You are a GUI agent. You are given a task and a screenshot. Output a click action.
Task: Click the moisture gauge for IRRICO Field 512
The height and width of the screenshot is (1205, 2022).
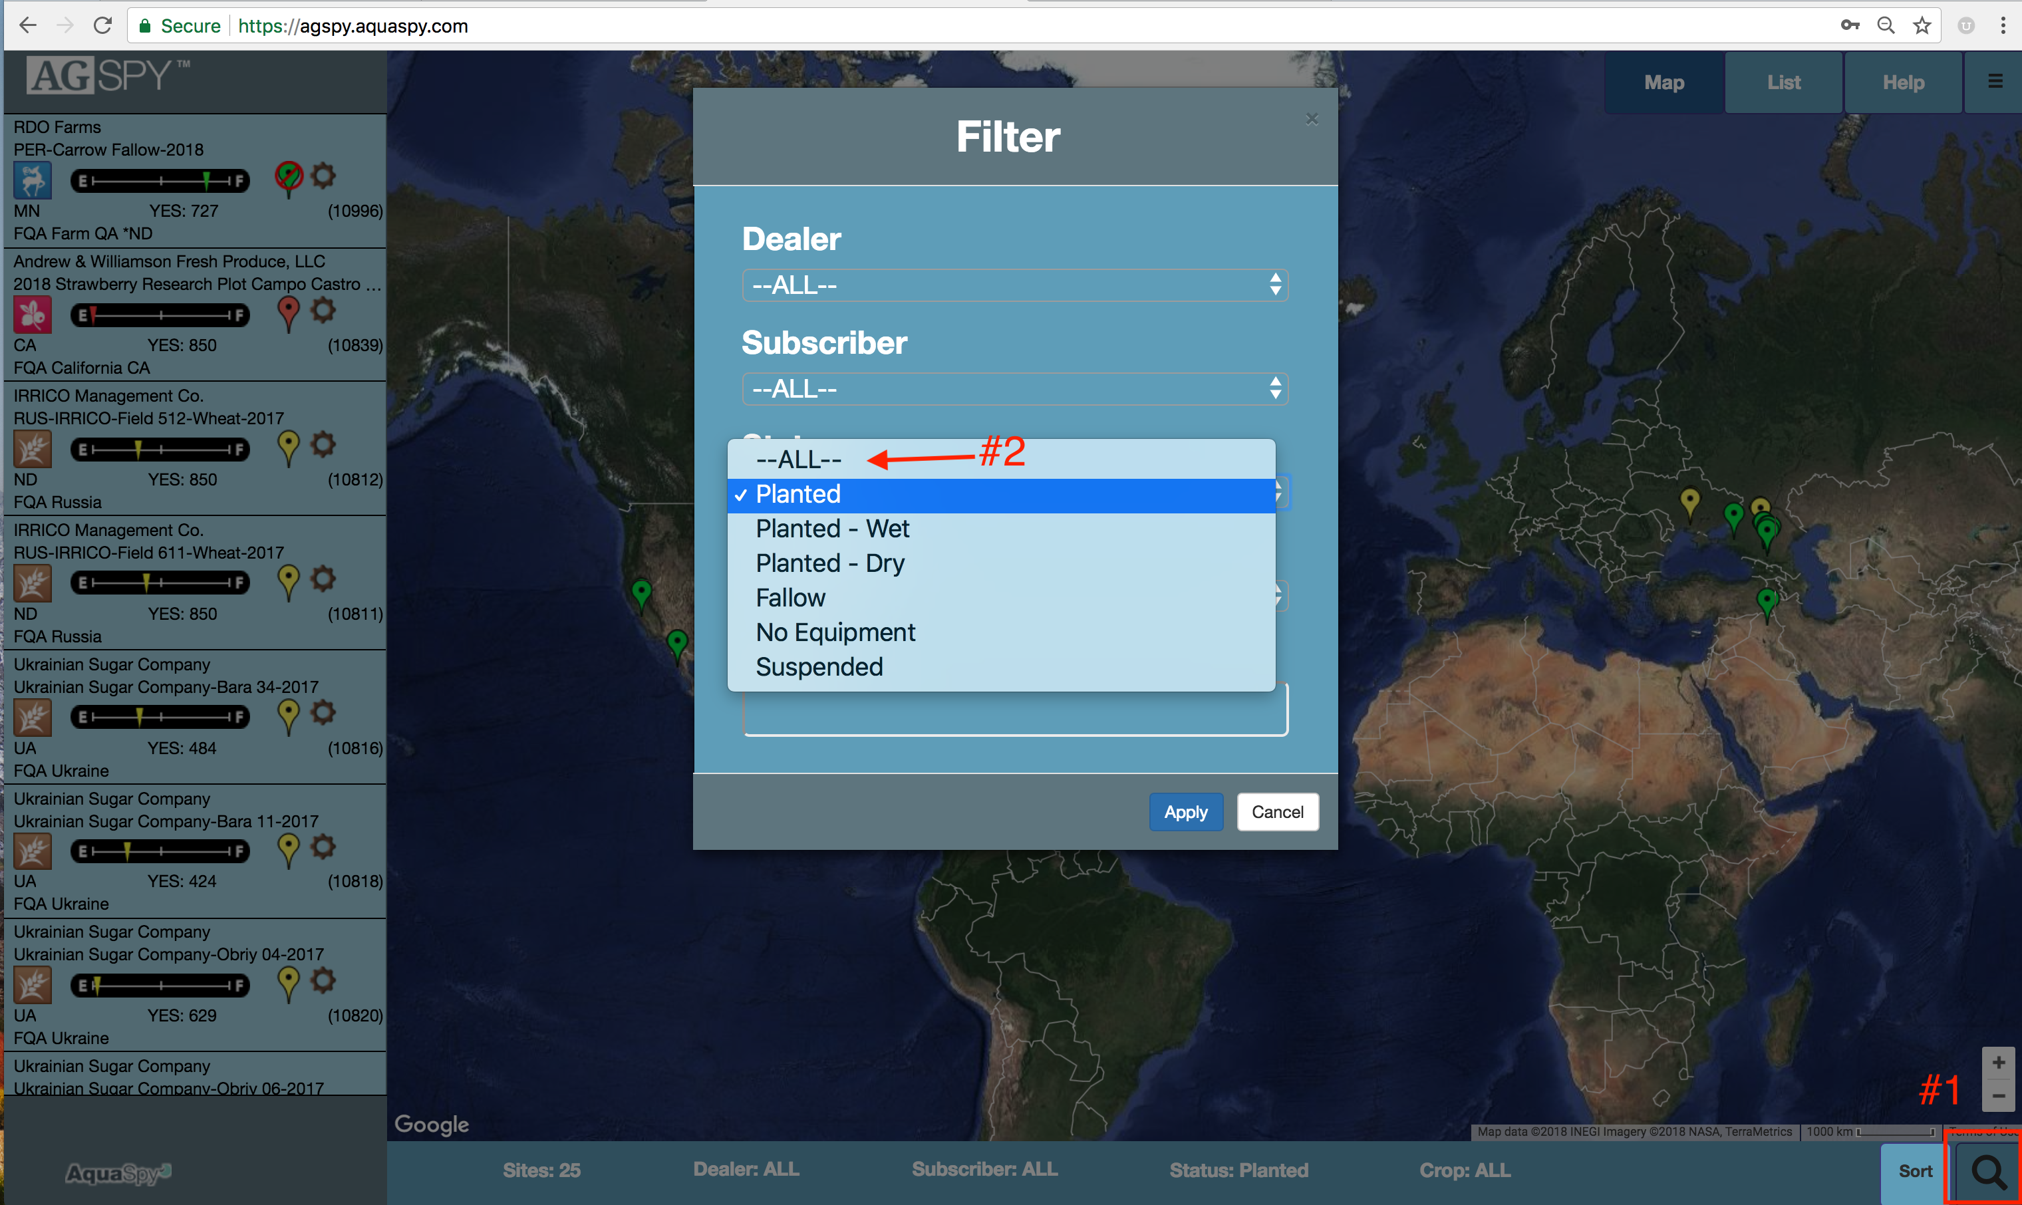(160, 449)
